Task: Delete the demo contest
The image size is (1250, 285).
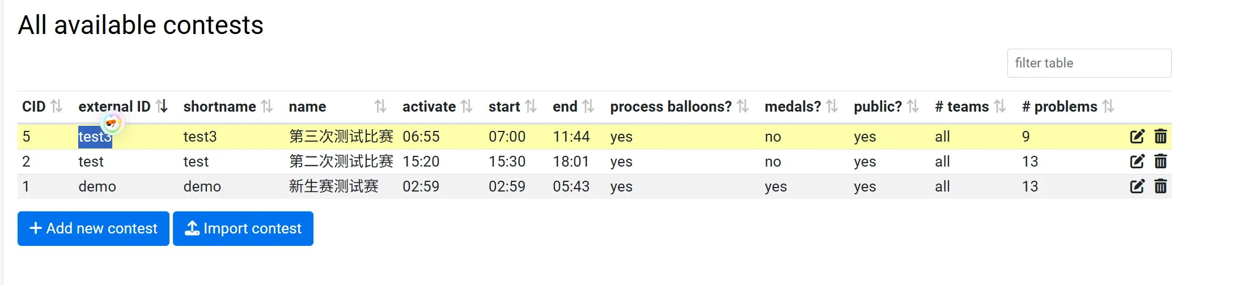Action: click(1160, 186)
